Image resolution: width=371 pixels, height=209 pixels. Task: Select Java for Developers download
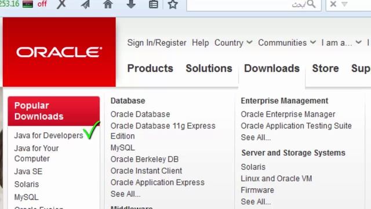point(49,135)
